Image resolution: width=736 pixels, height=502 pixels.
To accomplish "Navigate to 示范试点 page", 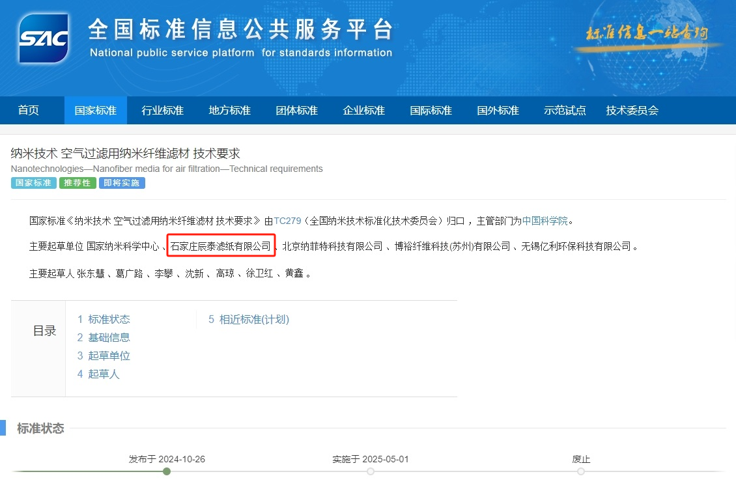I will click(565, 110).
